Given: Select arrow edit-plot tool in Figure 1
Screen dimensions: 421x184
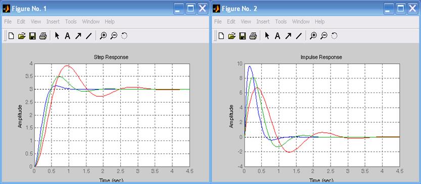Looking at the screenshot, I should [x=57, y=36].
